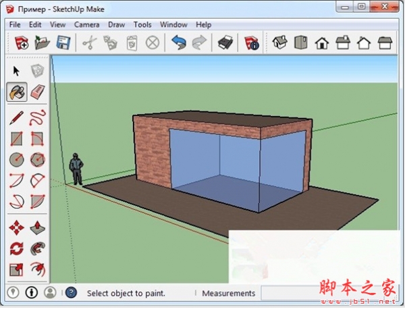Click the Cut scissors icon
The height and width of the screenshot is (309, 405).
coord(89,43)
